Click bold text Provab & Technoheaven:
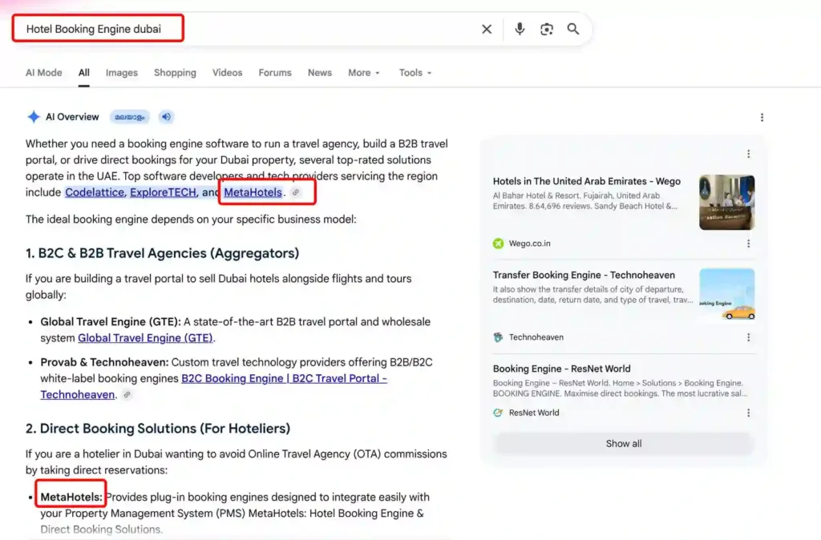This screenshot has width=821, height=540. point(104,362)
